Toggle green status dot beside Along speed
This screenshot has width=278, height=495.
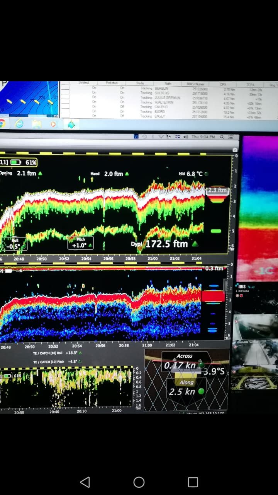201,391
